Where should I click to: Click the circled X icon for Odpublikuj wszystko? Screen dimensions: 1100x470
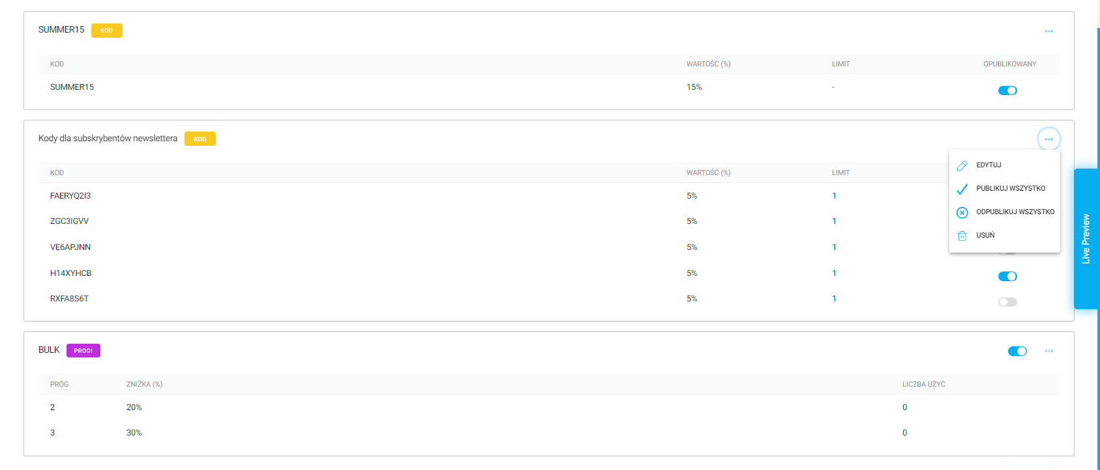click(962, 213)
